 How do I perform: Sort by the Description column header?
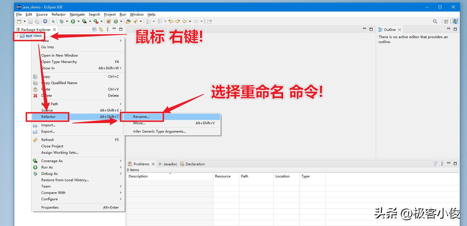pos(170,176)
